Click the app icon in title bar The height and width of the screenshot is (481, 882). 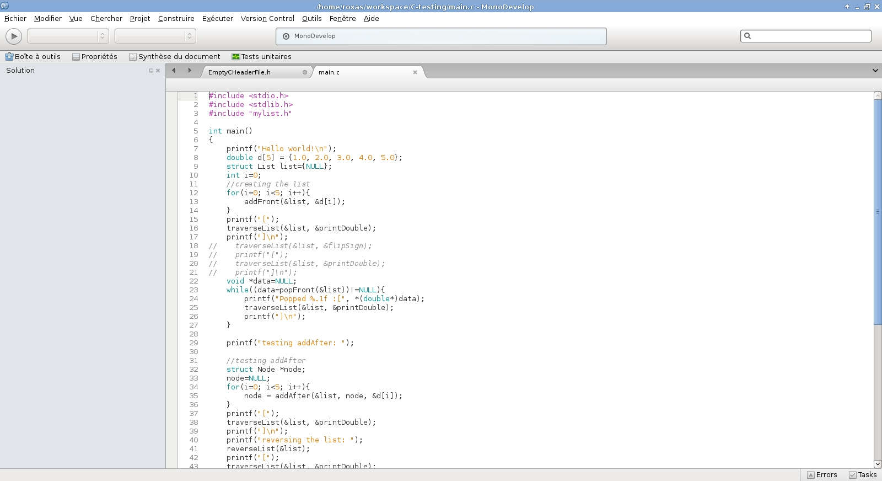coord(4,6)
